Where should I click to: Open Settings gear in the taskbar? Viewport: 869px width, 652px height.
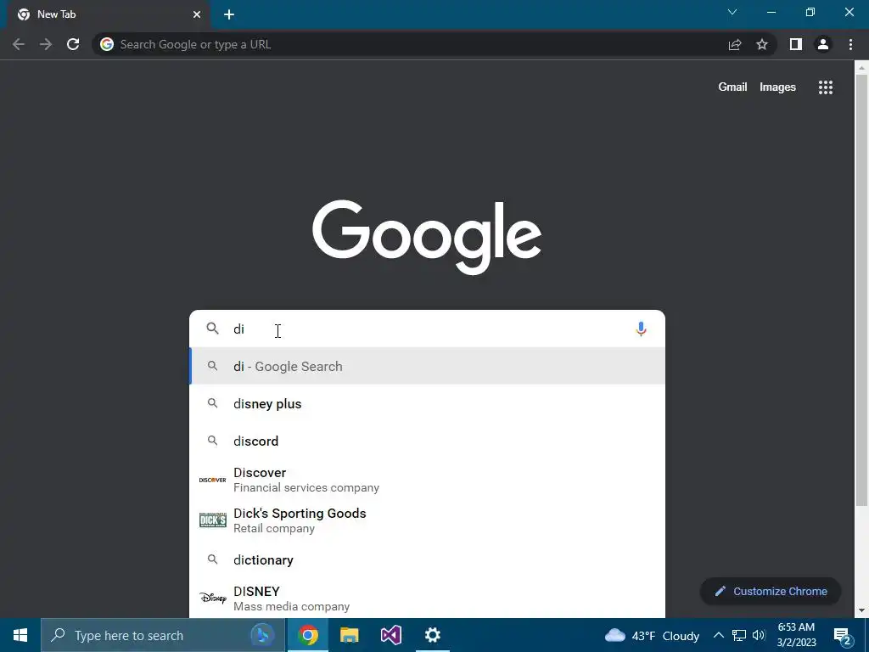432,635
